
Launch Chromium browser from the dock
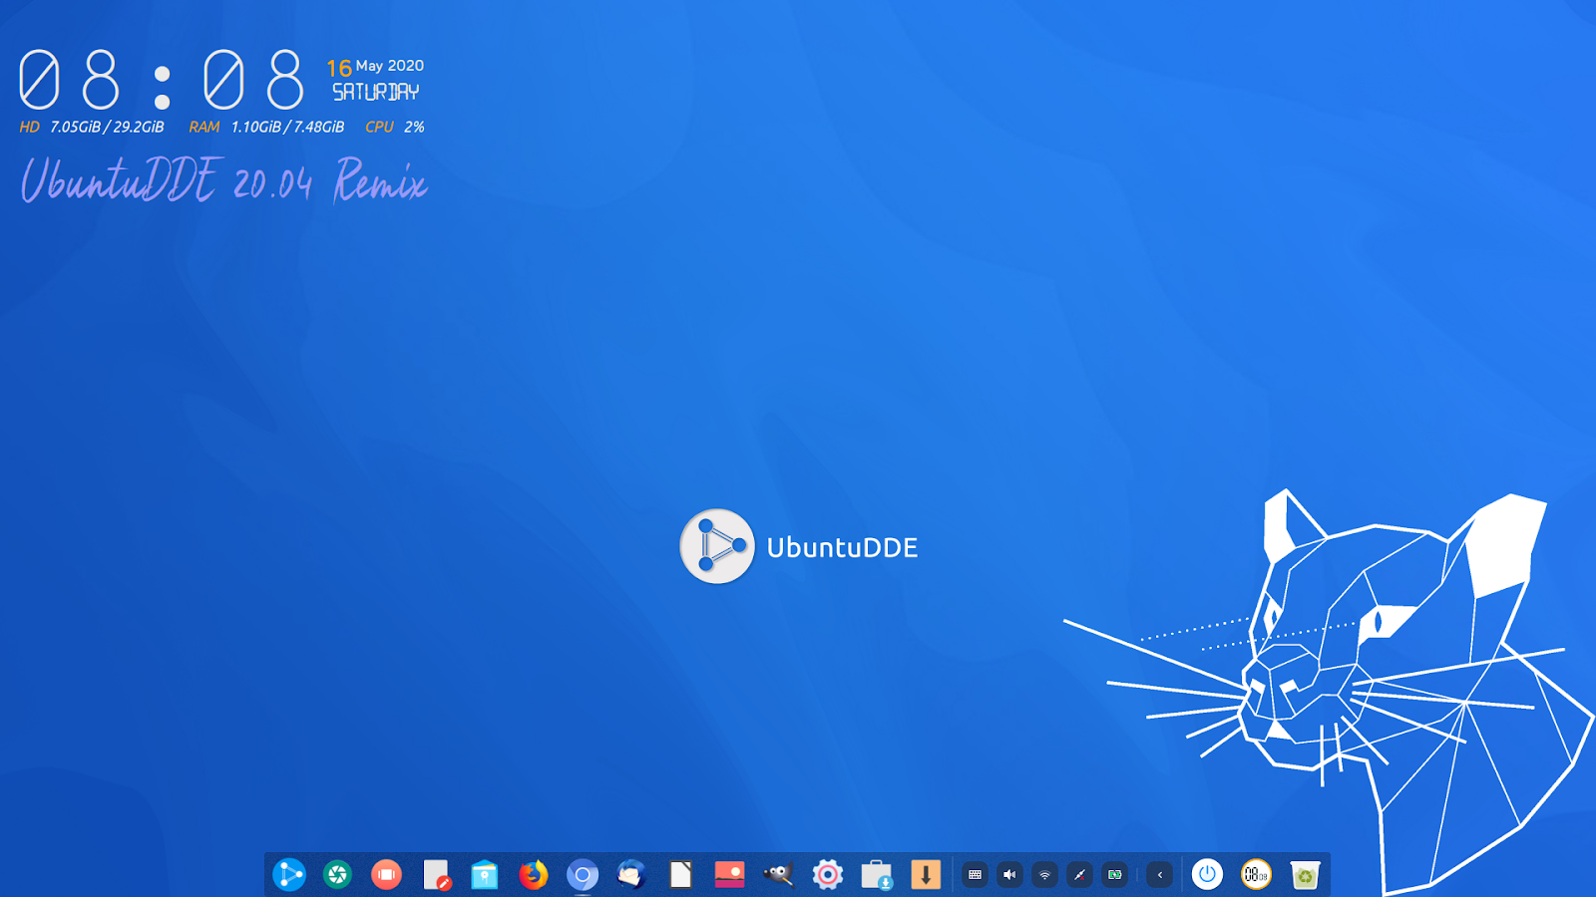tap(583, 875)
